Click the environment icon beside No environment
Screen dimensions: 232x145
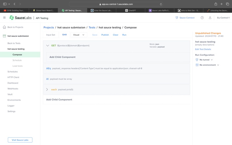[x=197, y=65]
